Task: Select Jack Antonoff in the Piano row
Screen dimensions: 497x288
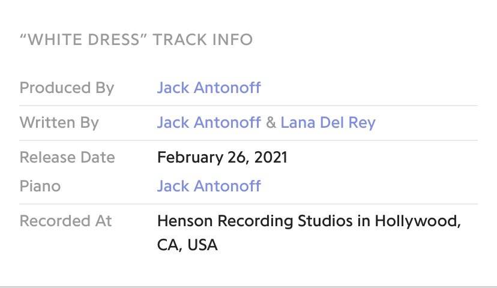Action: coord(209,186)
